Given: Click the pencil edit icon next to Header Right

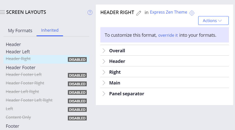Looking at the screenshot, I should pos(138,13).
